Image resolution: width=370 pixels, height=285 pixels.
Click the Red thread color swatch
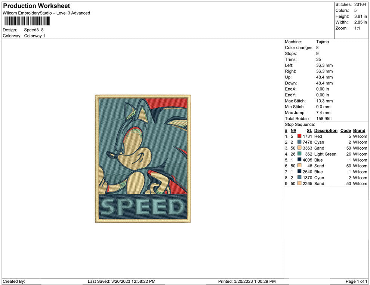[299, 136]
